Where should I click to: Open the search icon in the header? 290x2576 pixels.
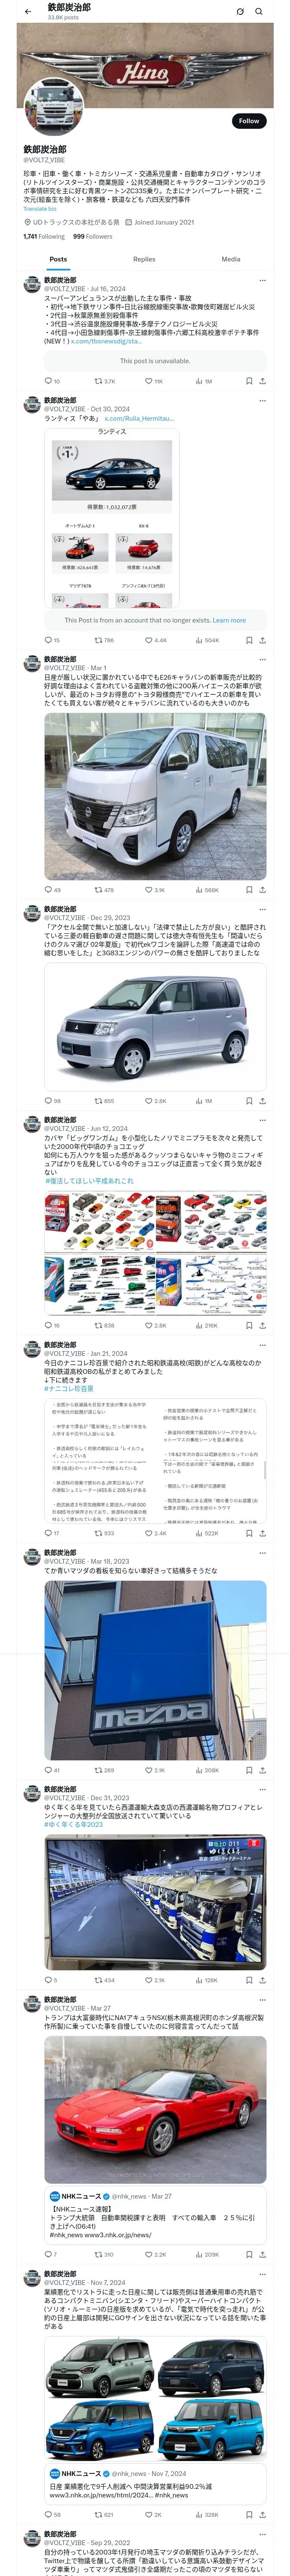tap(259, 12)
